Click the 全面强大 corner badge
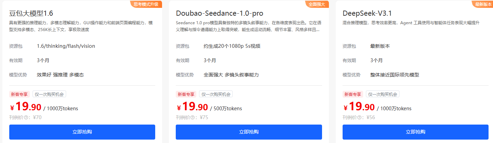493x143 pixels. coord(317,4)
